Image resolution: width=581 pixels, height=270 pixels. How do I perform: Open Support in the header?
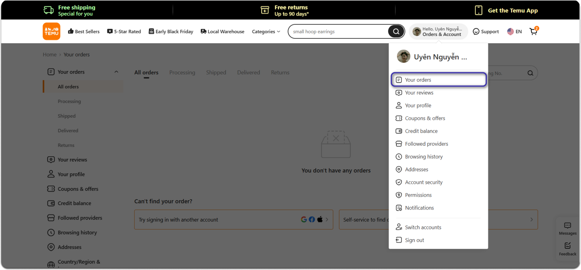486,32
